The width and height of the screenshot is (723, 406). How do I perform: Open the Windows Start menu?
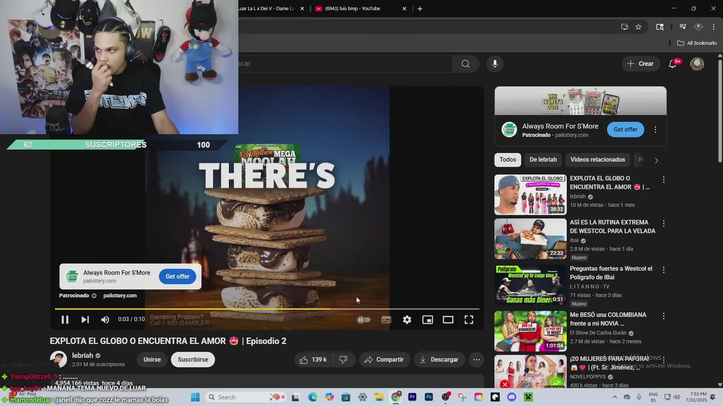pyautogui.click(x=195, y=397)
